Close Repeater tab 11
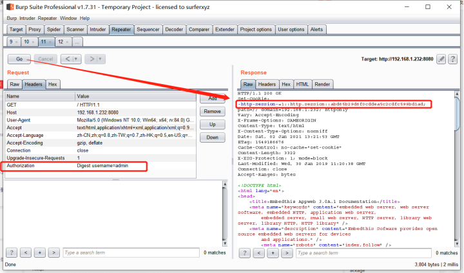 click(x=50, y=42)
